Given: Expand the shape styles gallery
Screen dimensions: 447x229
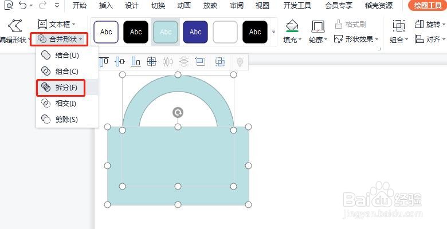Looking at the screenshot, I should point(273,31).
